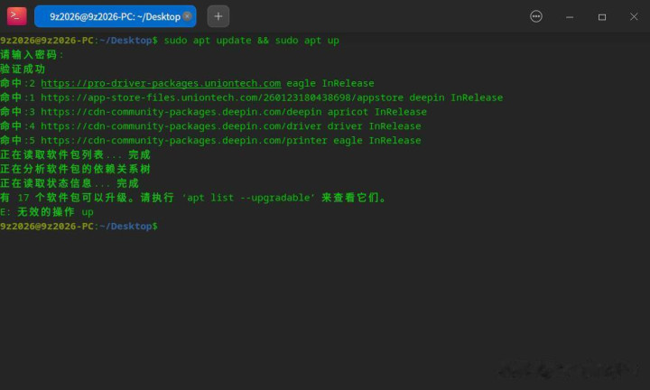
Task: Click the app-store-files.uniontech.com appstore URL
Action: (222, 97)
